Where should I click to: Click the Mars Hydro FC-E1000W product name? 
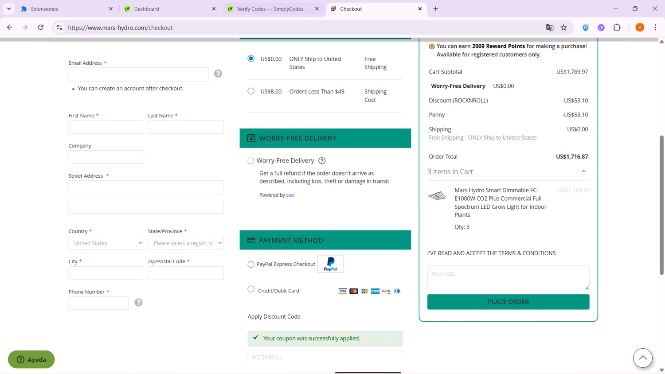(x=501, y=203)
